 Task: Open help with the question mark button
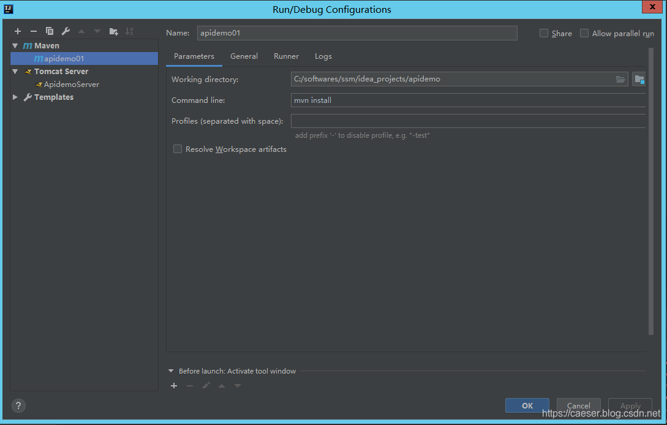[18, 405]
